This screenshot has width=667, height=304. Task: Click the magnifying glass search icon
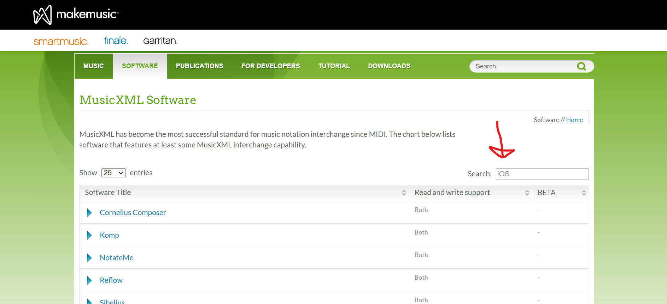tap(581, 66)
